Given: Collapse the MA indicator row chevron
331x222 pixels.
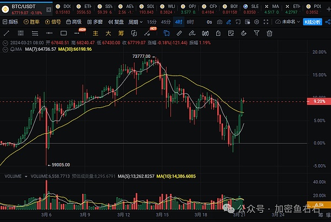Looking at the screenshot, I should tap(6, 49).
